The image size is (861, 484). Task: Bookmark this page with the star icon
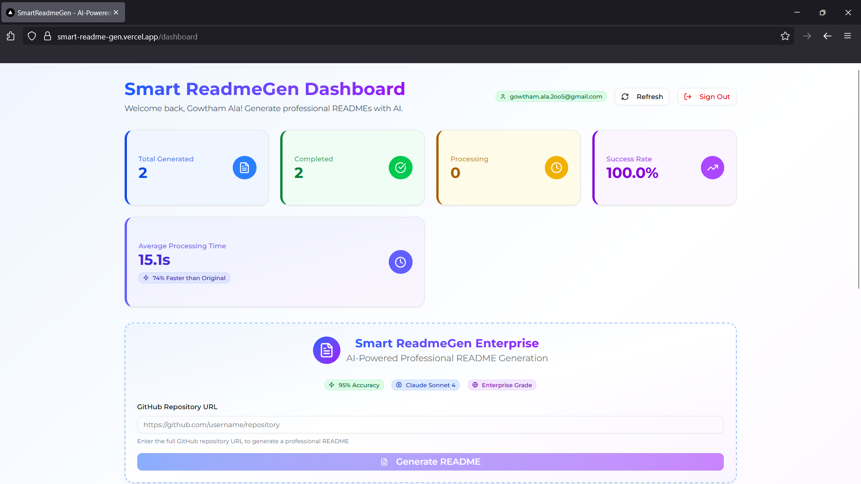pos(785,36)
